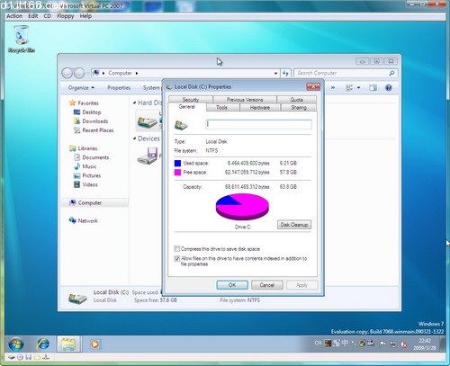Click the CH language indicator in the tray
Screen dimensions: 450x366
[x=318, y=343]
